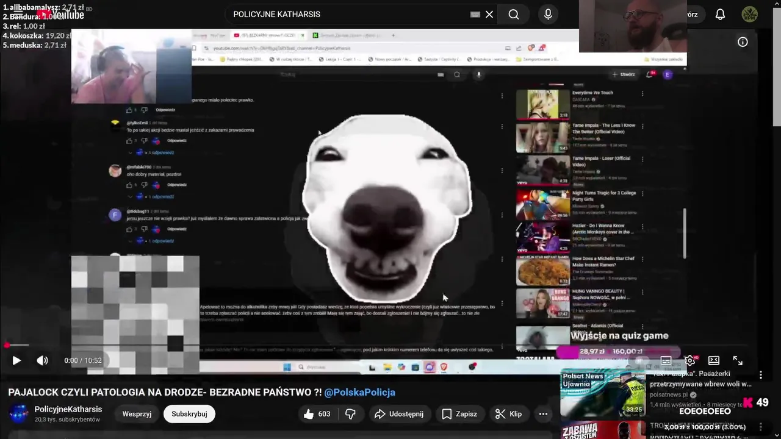This screenshot has height=439, width=781.
Task: Click the Udostępnij share button
Action: click(x=399, y=414)
